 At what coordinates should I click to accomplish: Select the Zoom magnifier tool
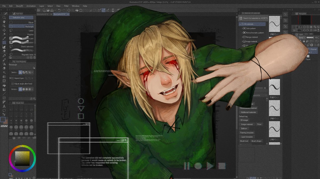pyautogui.click(x=4, y=18)
